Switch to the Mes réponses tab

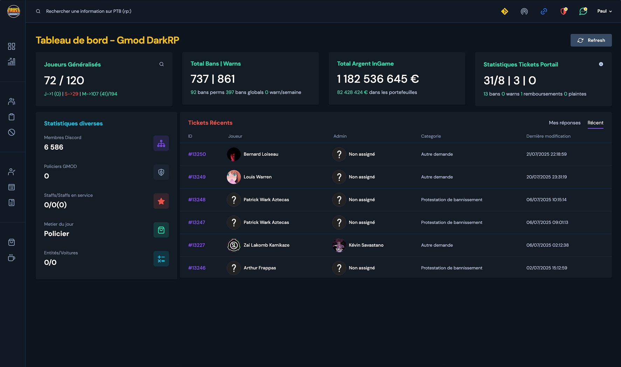pyautogui.click(x=564, y=123)
